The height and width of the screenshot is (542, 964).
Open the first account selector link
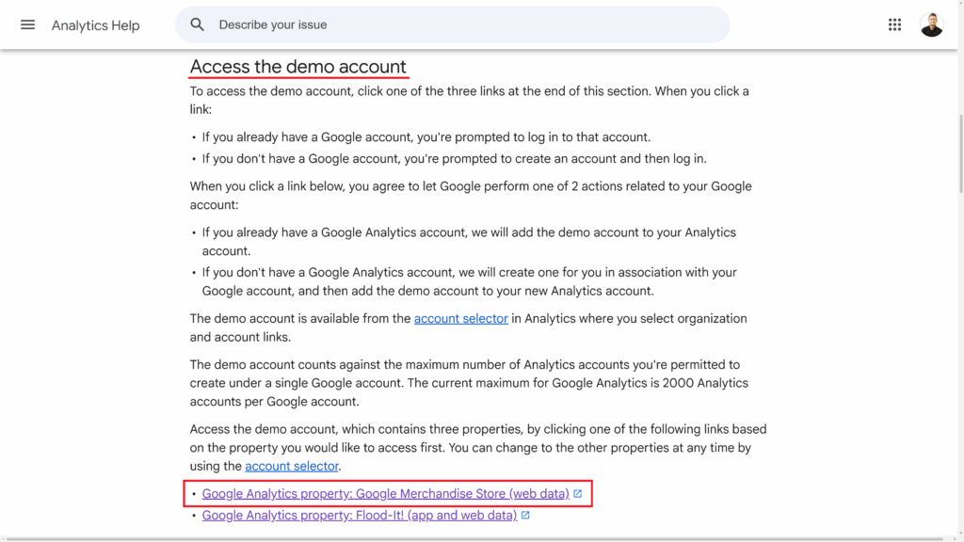coord(460,318)
